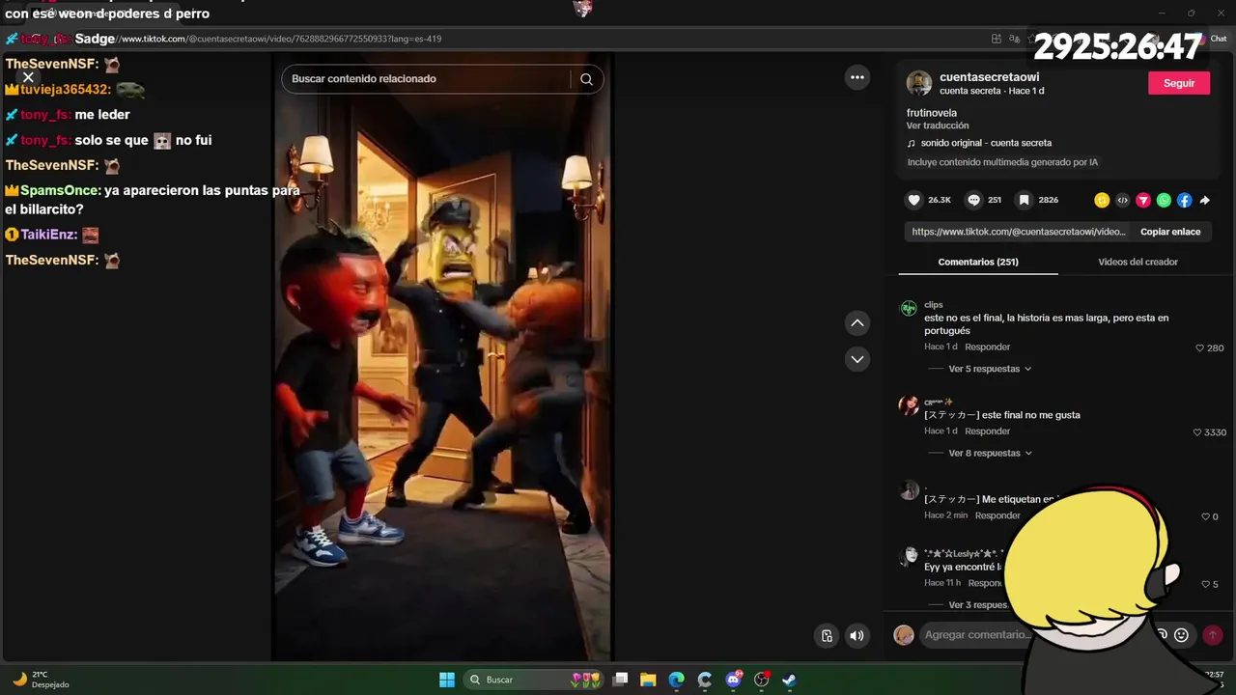Open comments via speech bubble icon
Screen dimensions: 1236x695
point(974,200)
